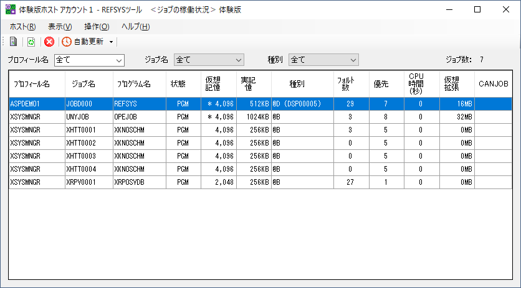
Task: Open the 自動更新 dropdown arrow
Action: (112, 42)
